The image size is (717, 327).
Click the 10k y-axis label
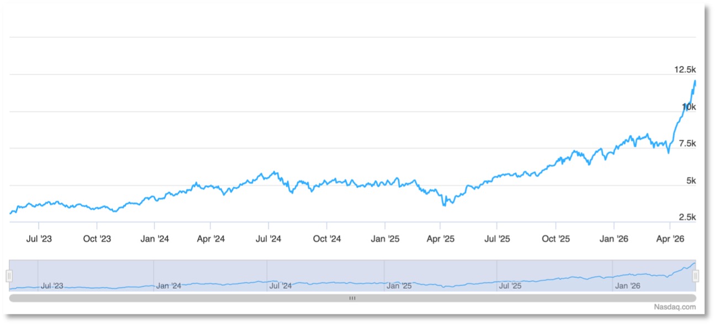pyautogui.click(x=689, y=107)
